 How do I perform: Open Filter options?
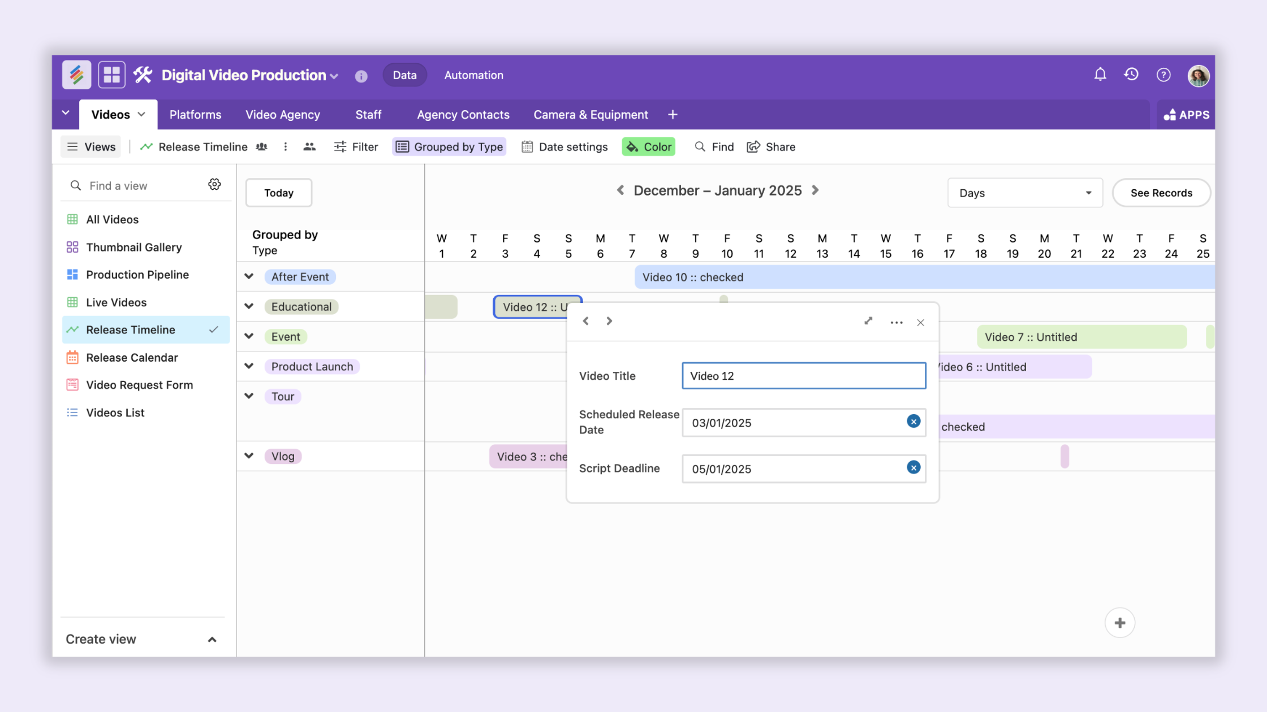coord(356,147)
